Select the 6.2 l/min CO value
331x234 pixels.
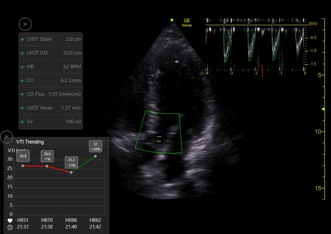(x=71, y=80)
